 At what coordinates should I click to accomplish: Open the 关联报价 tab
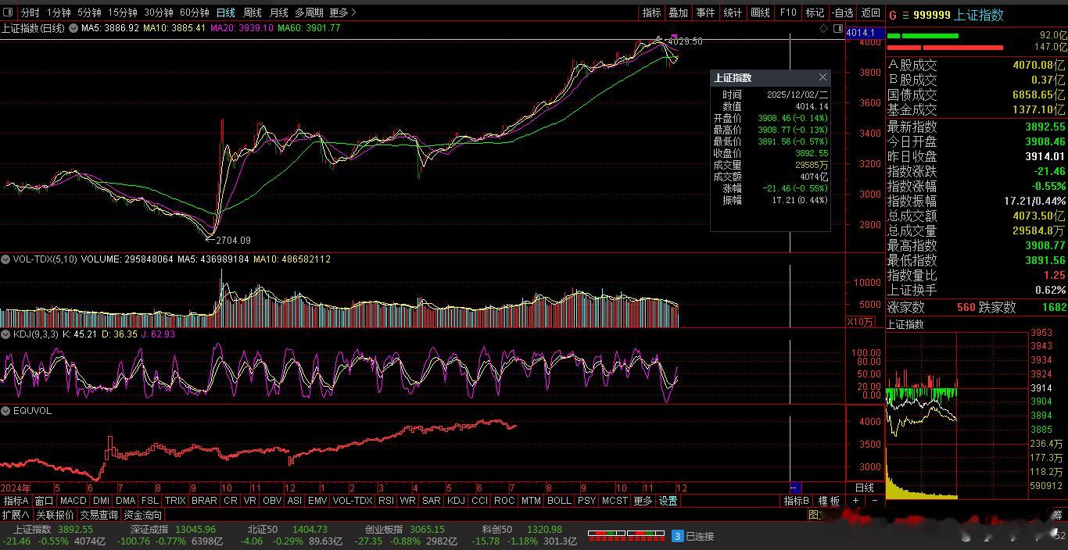click(x=55, y=515)
